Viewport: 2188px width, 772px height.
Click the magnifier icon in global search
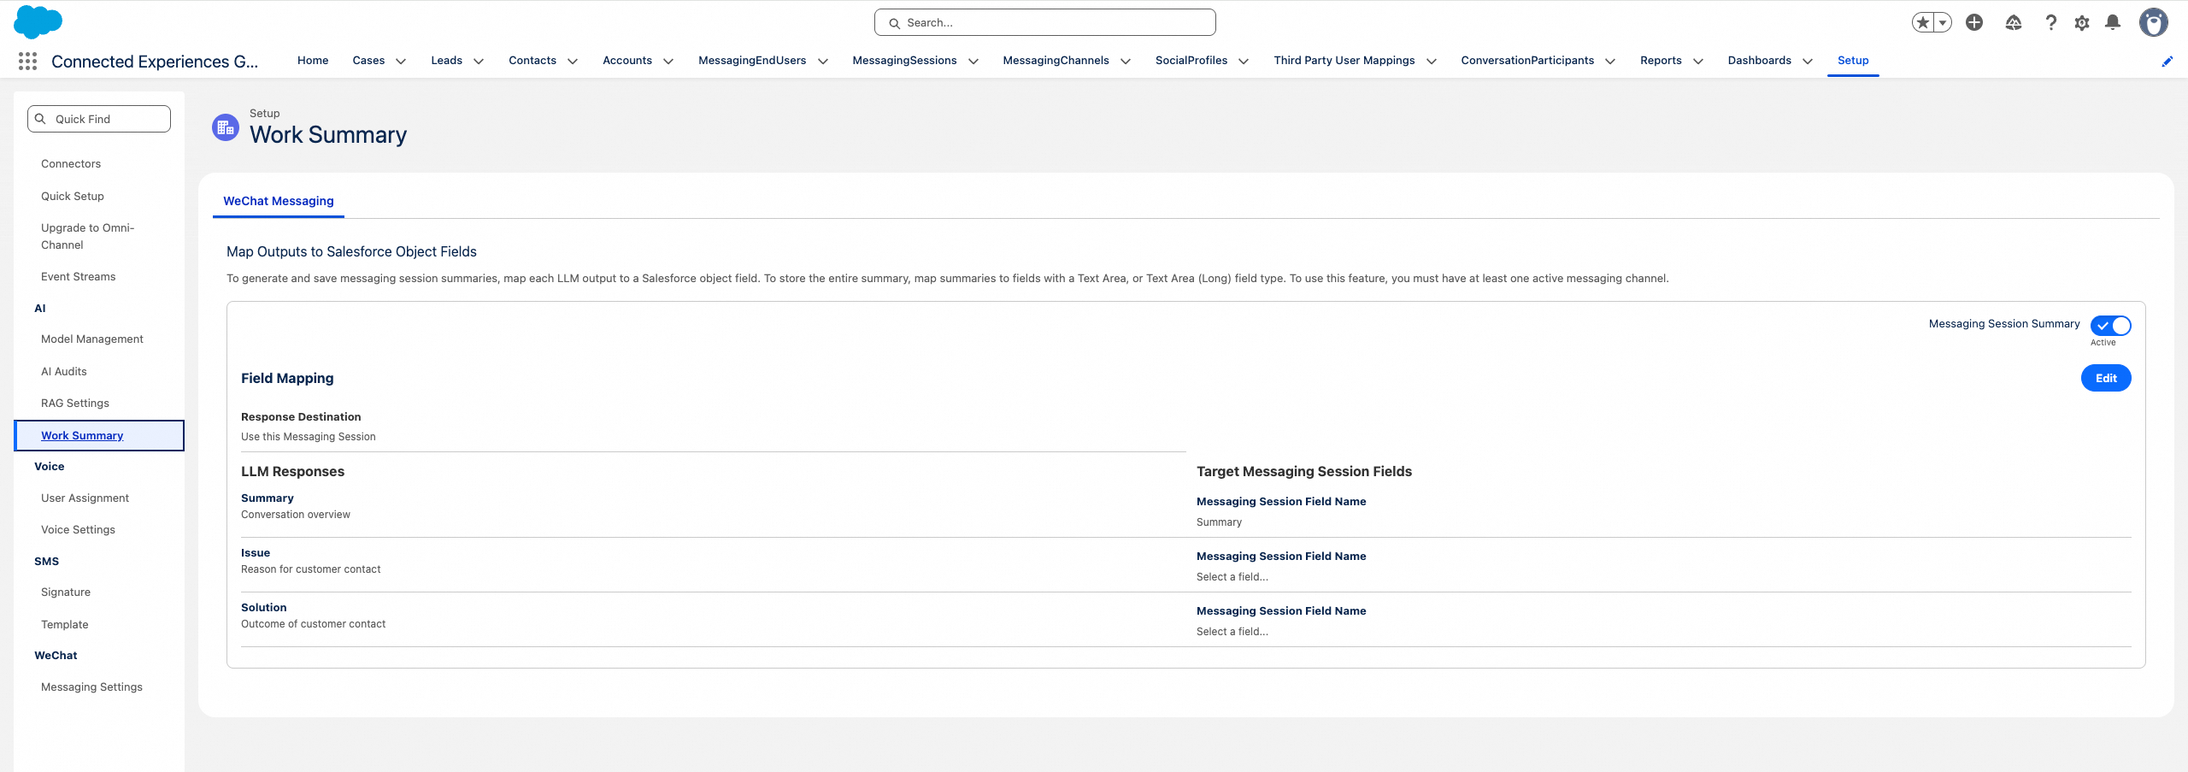pos(894,23)
